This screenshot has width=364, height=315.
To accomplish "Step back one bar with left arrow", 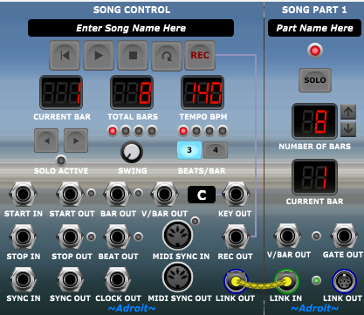I will pyautogui.click(x=46, y=140).
